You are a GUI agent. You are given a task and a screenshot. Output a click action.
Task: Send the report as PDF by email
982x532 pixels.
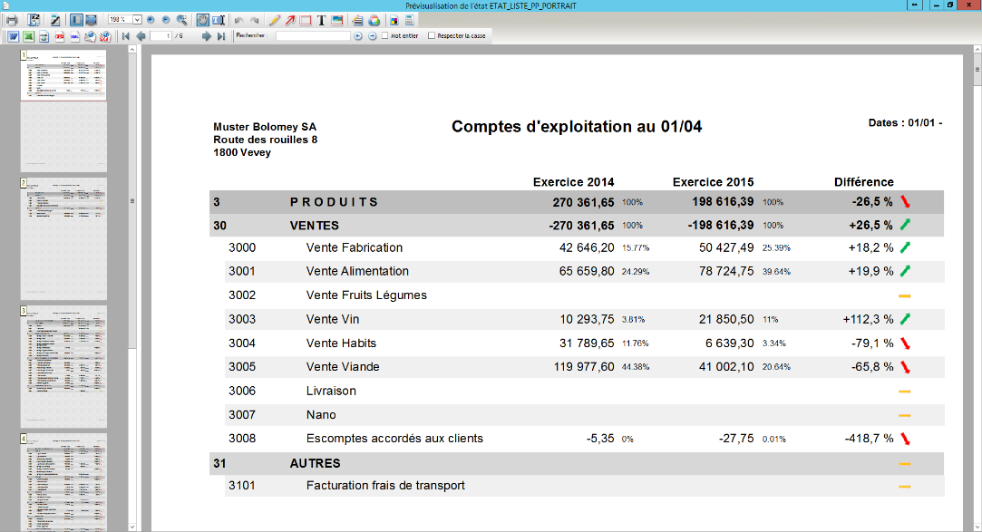[105, 36]
